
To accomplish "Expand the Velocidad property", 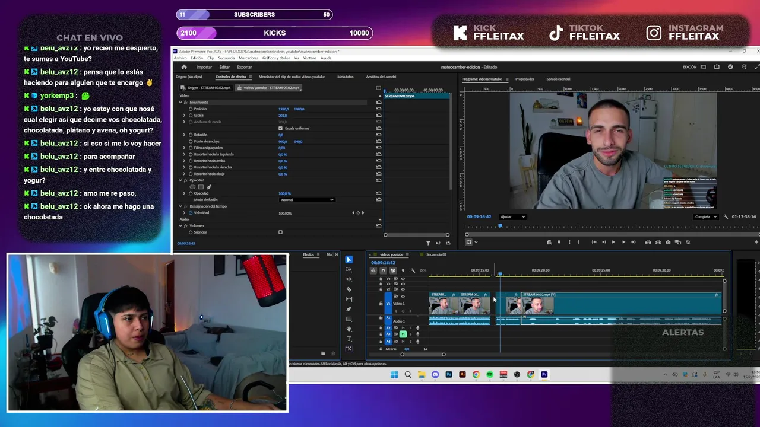I will 184,212.
